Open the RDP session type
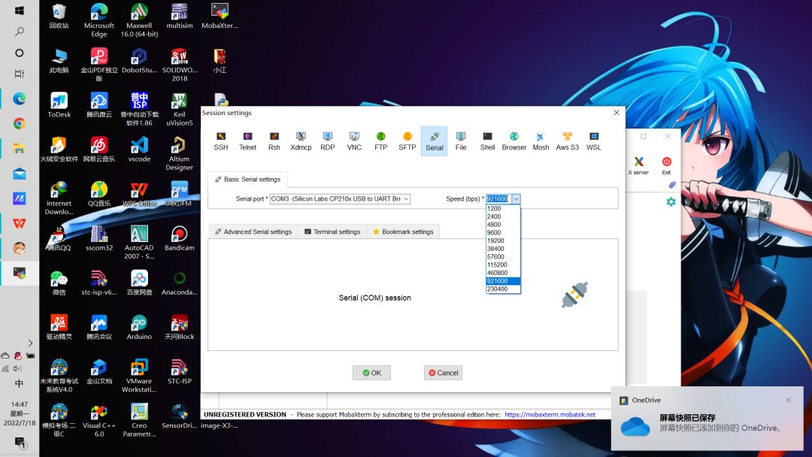The image size is (812, 457). [x=327, y=141]
